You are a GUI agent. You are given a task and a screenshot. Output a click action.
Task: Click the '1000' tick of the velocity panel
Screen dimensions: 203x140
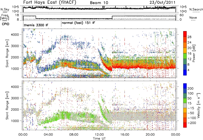coord(15,121)
